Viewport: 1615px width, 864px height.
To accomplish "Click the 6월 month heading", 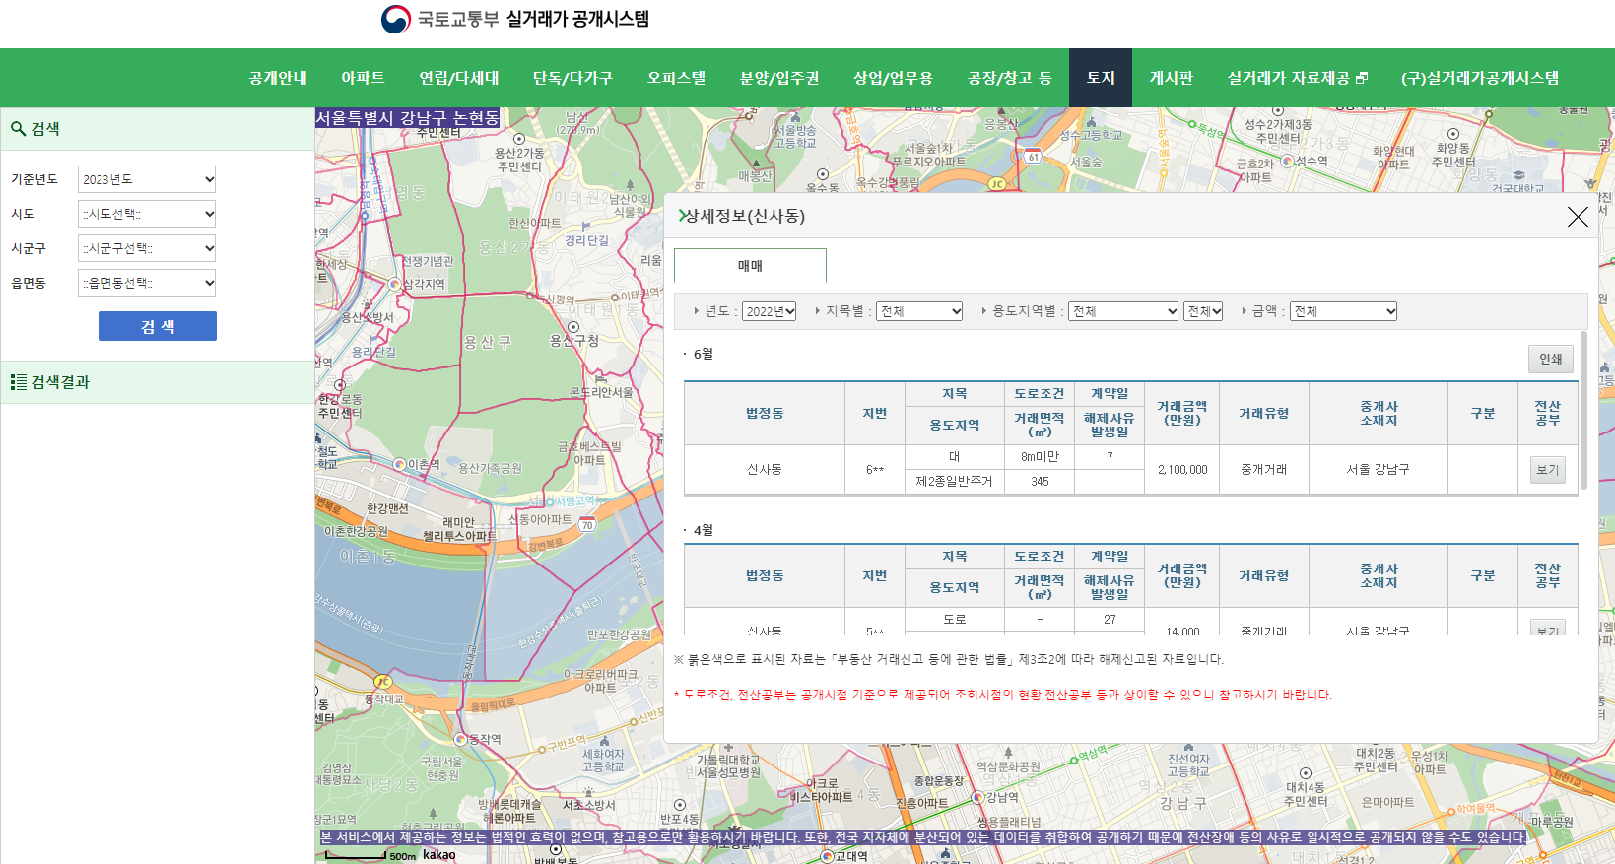I will tap(704, 354).
